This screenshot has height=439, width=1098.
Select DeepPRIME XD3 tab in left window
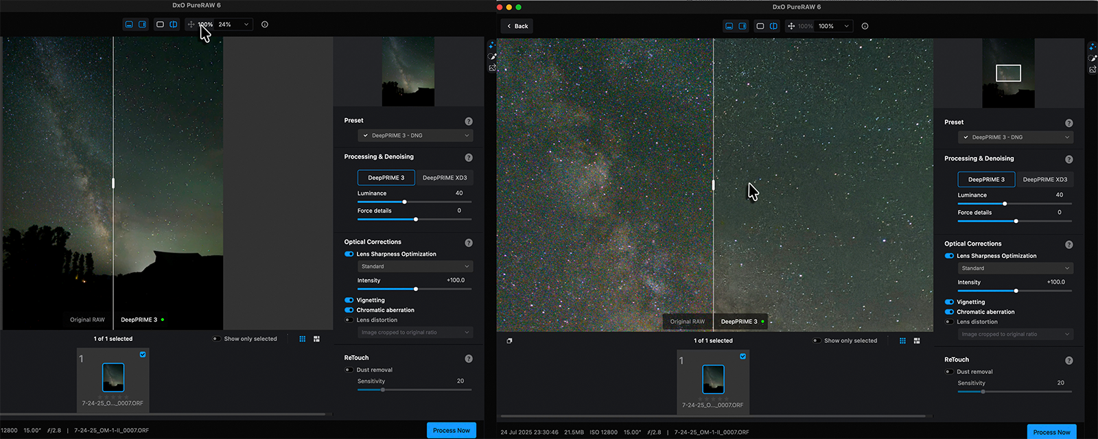(445, 178)
